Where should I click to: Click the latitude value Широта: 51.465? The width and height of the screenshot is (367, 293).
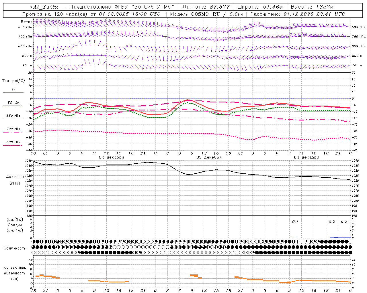click(x=260, y=7)
